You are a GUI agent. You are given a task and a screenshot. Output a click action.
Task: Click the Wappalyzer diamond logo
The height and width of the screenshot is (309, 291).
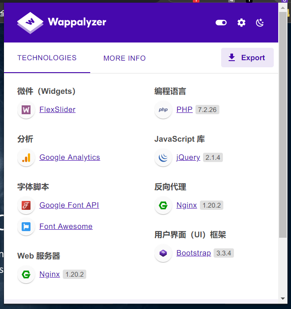[30, 23]
